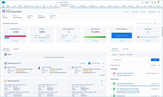The width and height of the screenshot is (163, 97).
Task: Open the Accounts tab dropdown chevron
Action: (68, 6)
